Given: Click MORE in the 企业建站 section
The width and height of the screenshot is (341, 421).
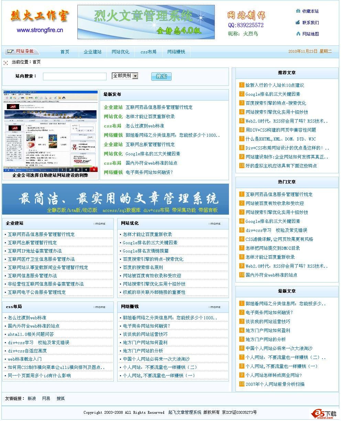Looking at the screenshot, I should [100, 223].
